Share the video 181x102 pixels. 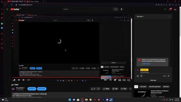point(106,89)
